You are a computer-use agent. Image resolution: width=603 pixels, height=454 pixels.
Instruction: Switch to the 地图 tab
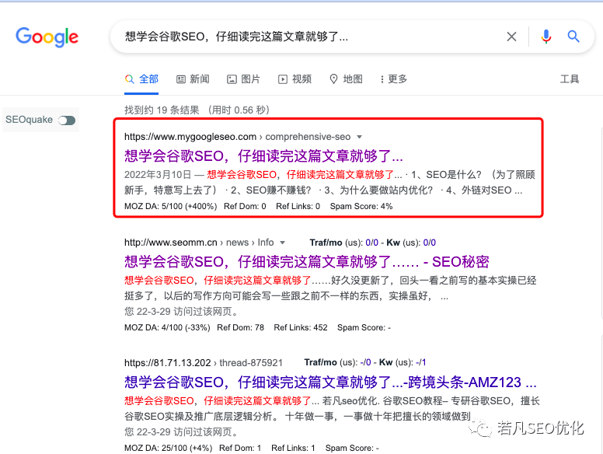click(346, 79)
